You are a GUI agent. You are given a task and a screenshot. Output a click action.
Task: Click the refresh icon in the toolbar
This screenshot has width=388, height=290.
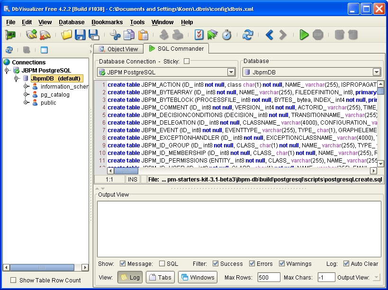(x=247, y=34)
